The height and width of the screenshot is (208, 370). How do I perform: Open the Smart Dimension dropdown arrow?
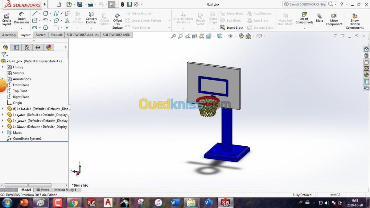coord(22,28)
